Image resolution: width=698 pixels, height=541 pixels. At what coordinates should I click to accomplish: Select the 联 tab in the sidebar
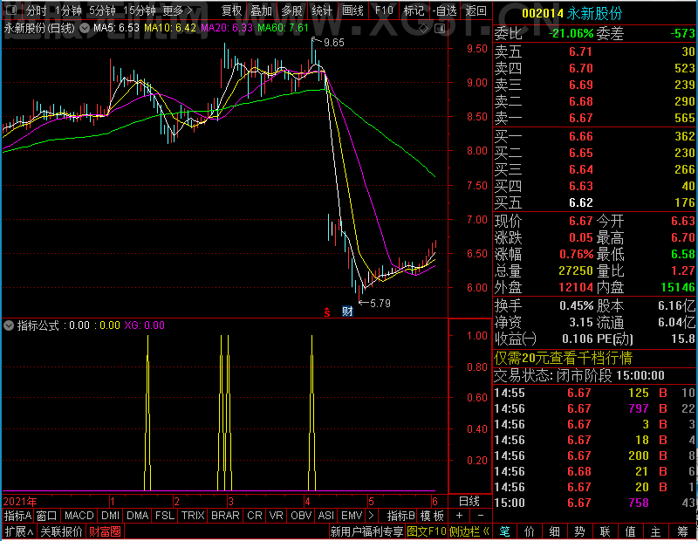pyautogui.click(x=605, y=531)
